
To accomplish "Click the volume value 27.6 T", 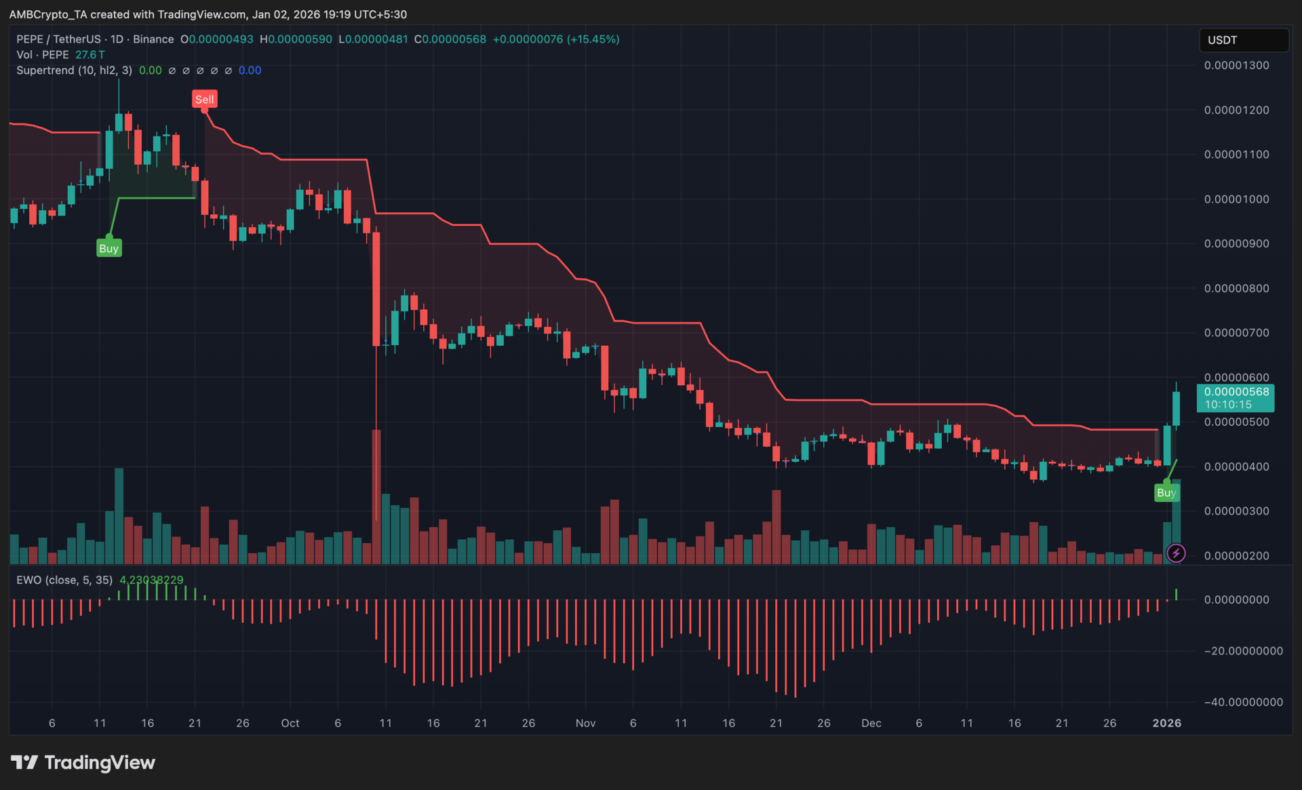I will point(90,55).
